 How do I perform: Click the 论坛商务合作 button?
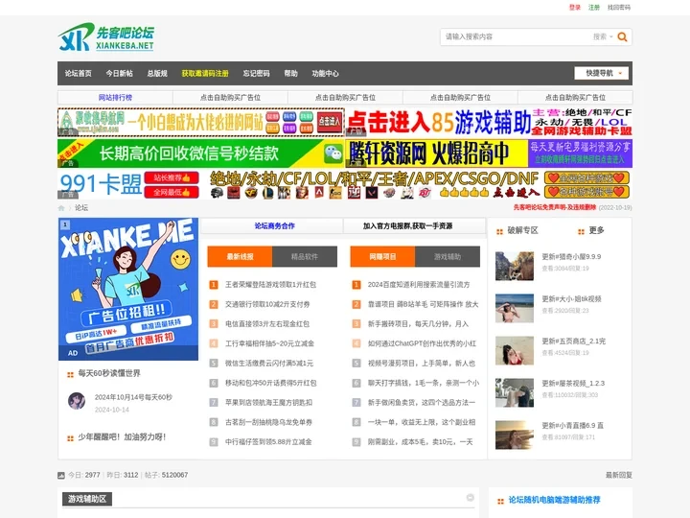[x=275, y=226]
